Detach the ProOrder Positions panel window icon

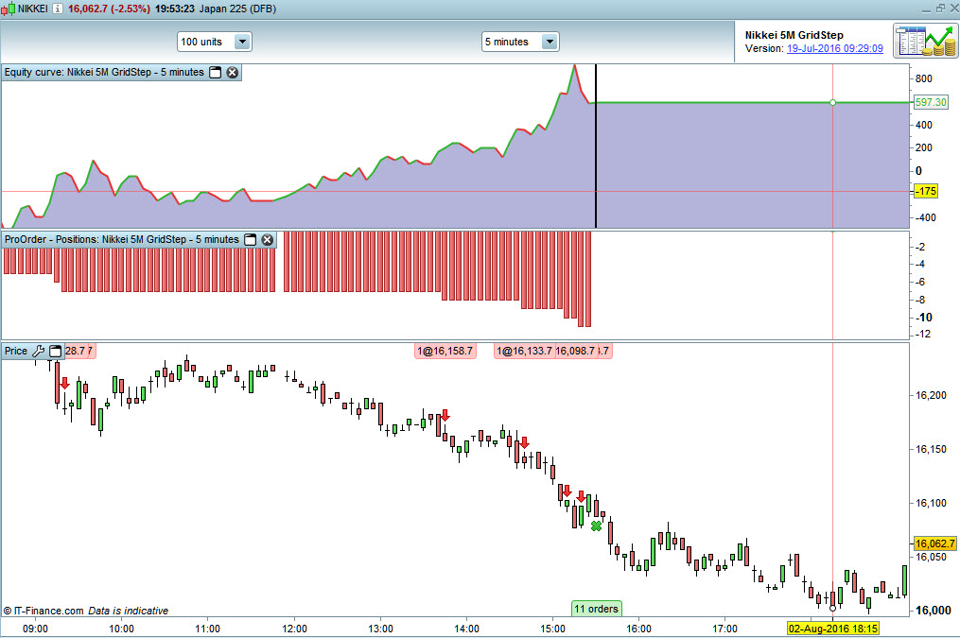point(250,240)
